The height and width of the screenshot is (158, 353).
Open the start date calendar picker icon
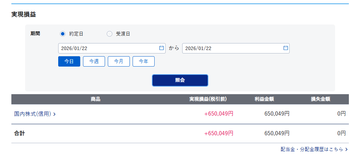162,48
